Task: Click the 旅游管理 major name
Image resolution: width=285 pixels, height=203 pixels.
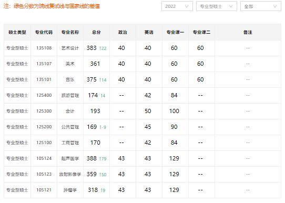Action: point(70,95)
